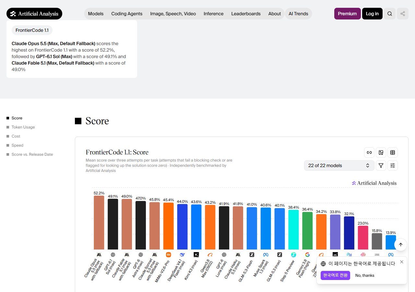Viewport: 415px width, 292px height.
Task: Click the share icon in the header
Action: [403, 14]
